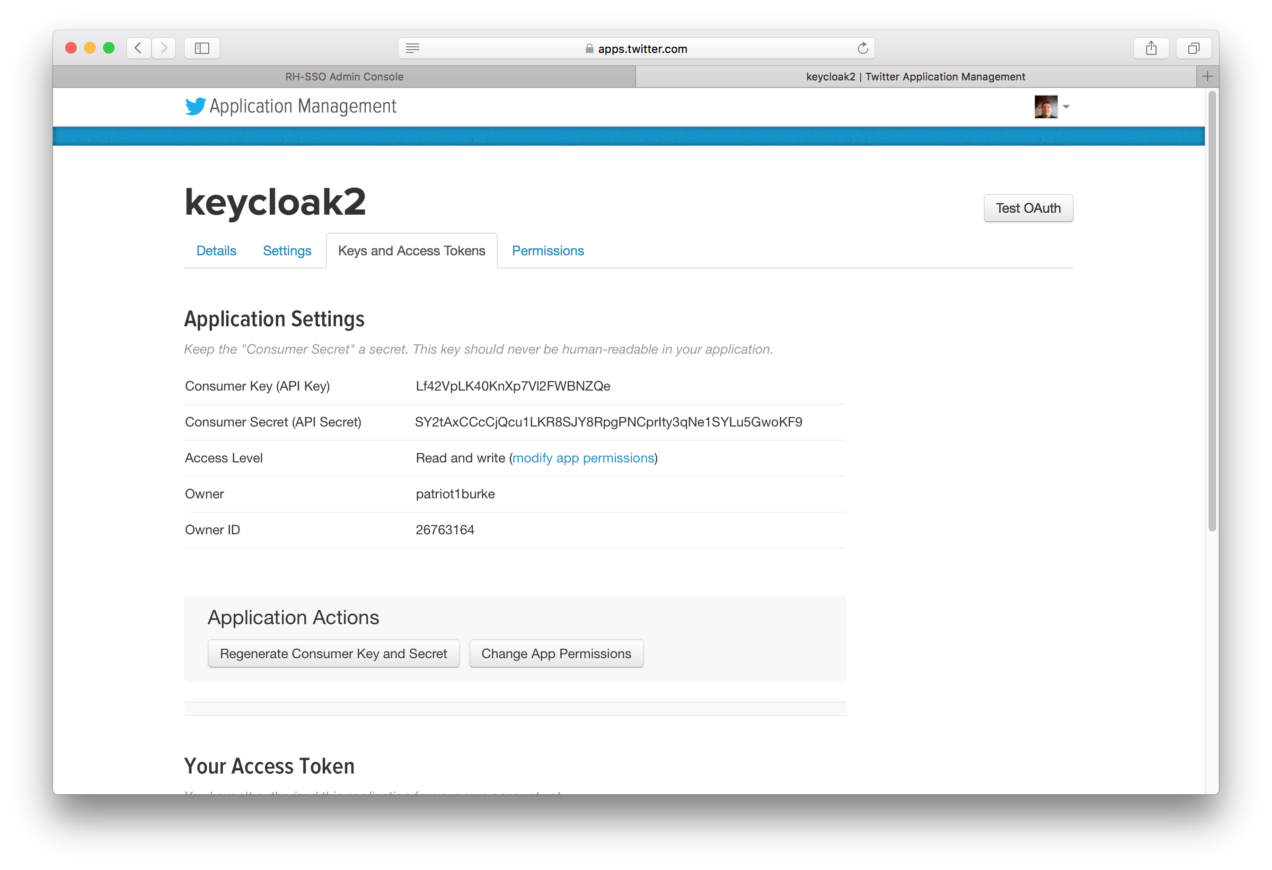Switch to the Details tab
The image size is (1272, 870).
tap(216, 251)
